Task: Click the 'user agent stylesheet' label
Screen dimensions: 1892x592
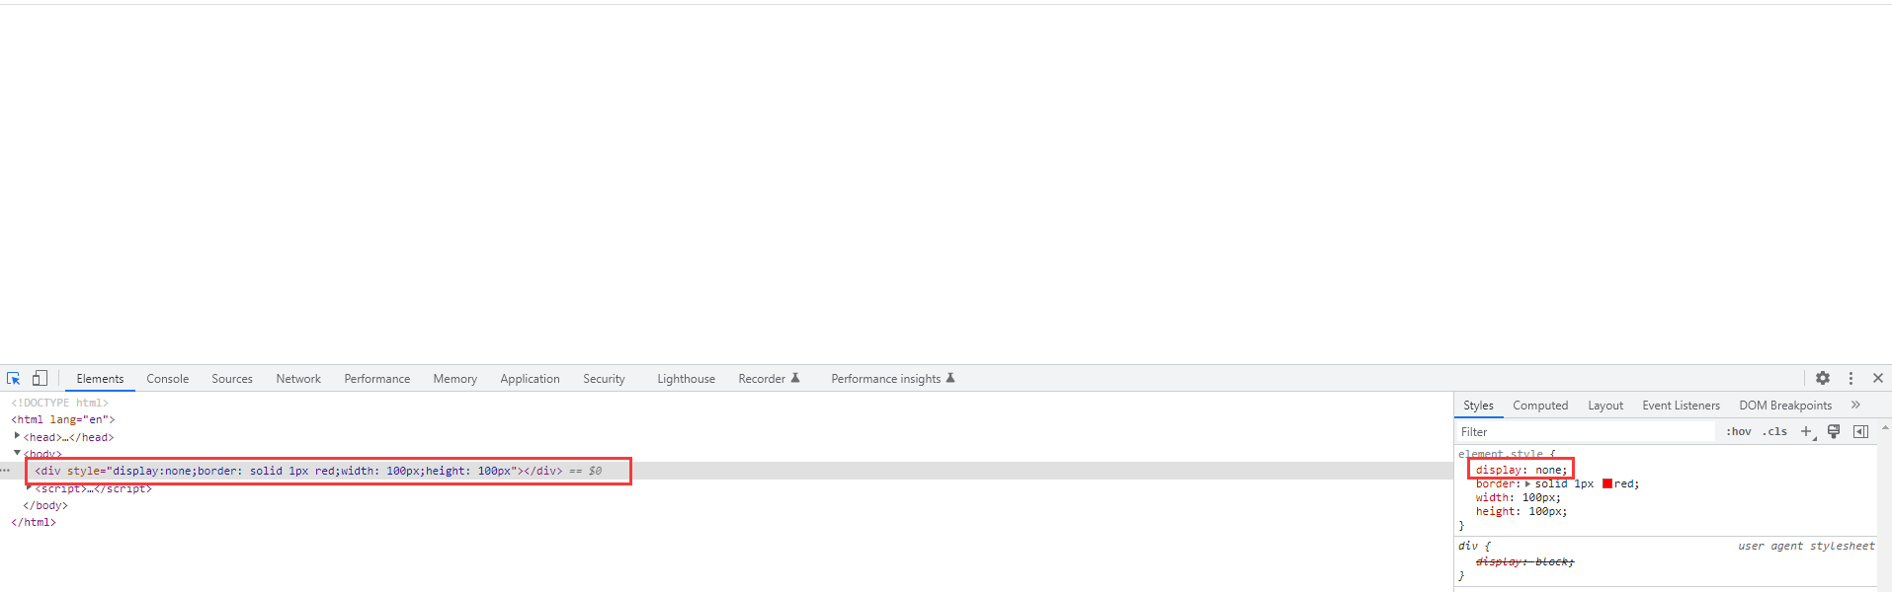Action: (x=1806, y=546)
